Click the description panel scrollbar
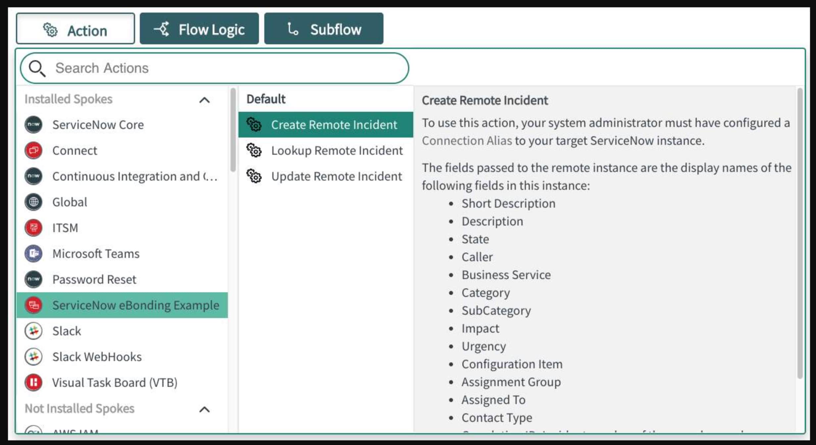Screen dimensions: 816x445 [800, 233]
